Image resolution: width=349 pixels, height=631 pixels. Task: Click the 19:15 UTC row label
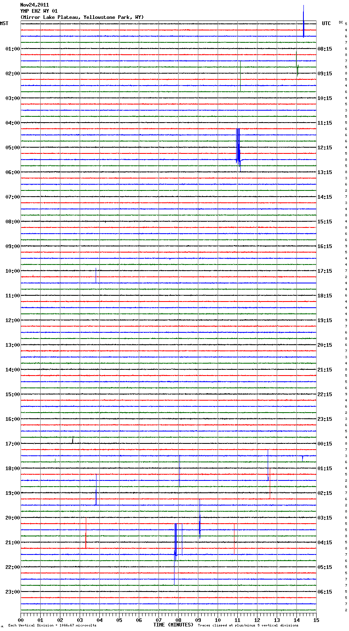point(325,320)
